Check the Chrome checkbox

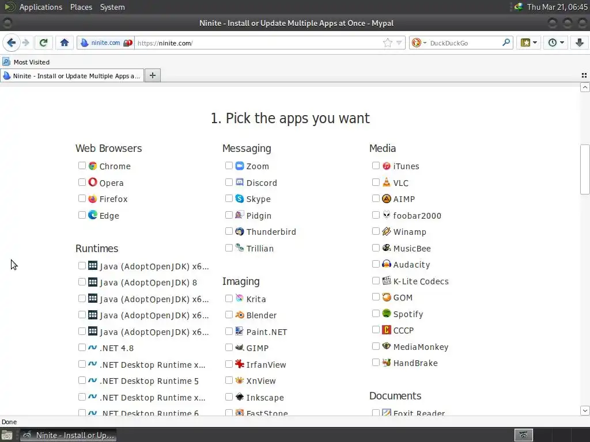(x=82, y=165)
